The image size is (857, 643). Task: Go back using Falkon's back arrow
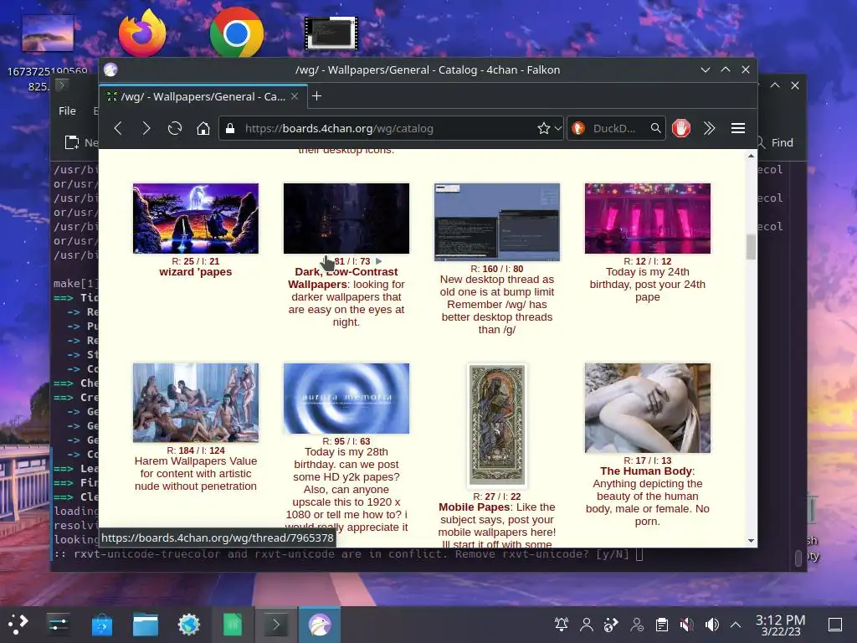pos(118,128)
